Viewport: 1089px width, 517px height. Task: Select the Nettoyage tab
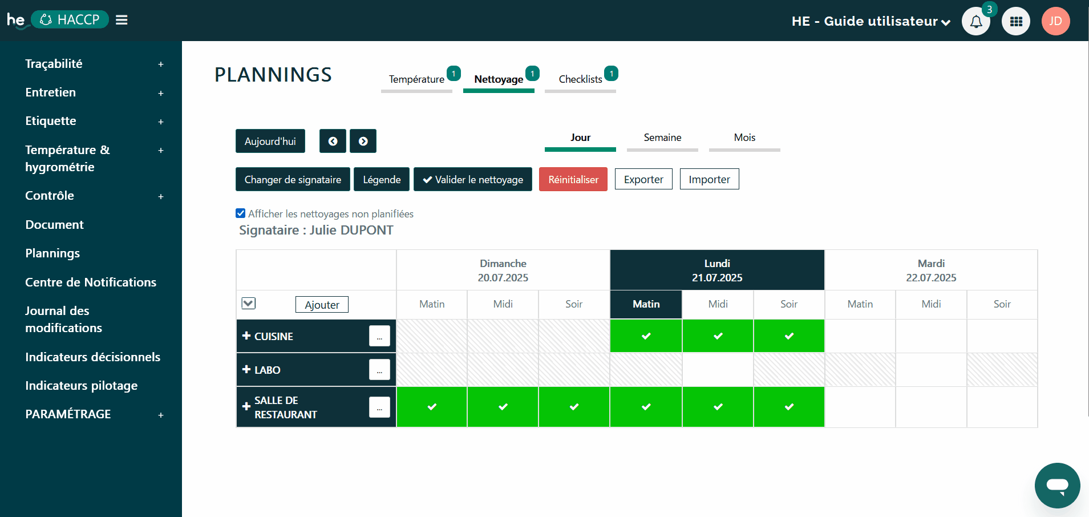coord(499,79)
